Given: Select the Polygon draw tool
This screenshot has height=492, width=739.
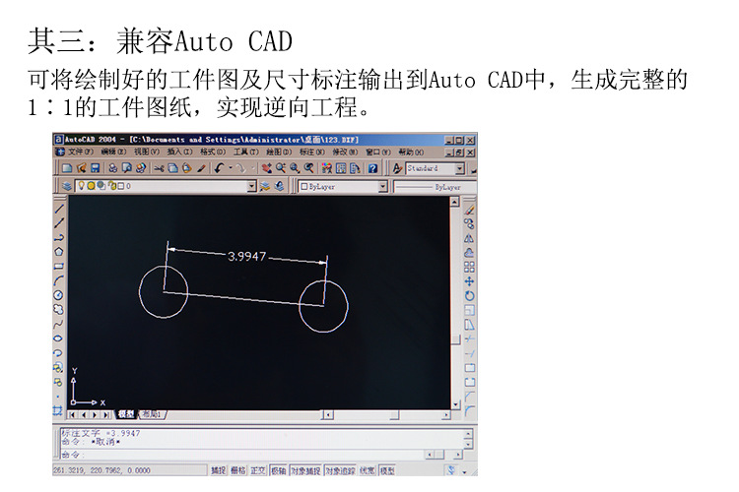Looking at the screenshot, I should coord(59,252).
